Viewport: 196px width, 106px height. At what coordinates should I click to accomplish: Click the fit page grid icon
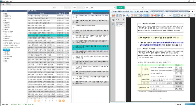(x=145, y=15)
